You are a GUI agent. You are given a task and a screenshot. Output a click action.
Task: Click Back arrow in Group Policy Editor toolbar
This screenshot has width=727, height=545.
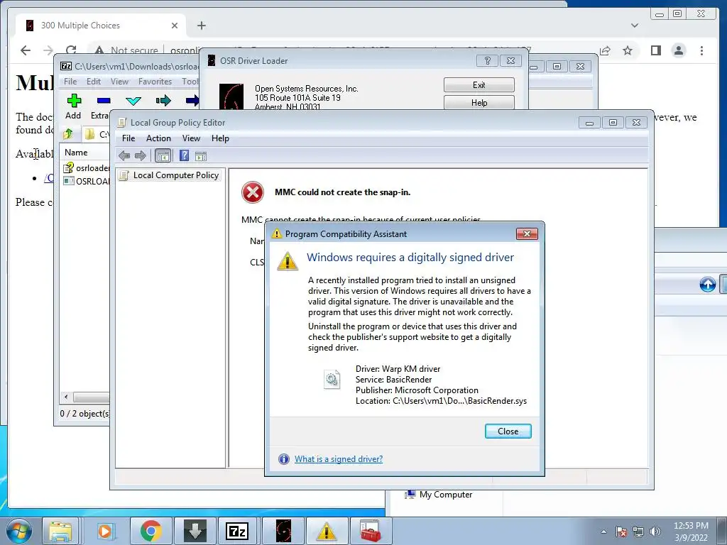(124, 155)
